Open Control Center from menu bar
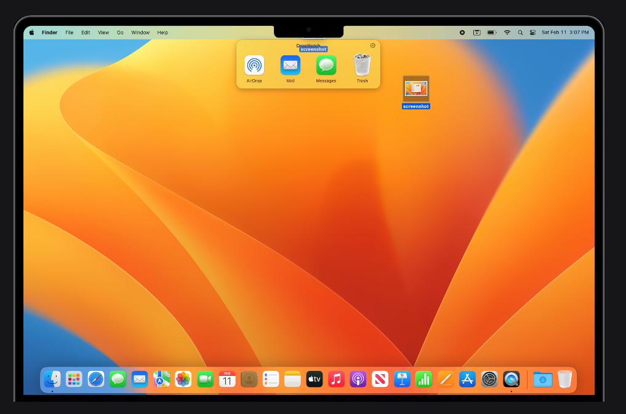The width and height of the screenshot is (626, 414). coord(532,33)
